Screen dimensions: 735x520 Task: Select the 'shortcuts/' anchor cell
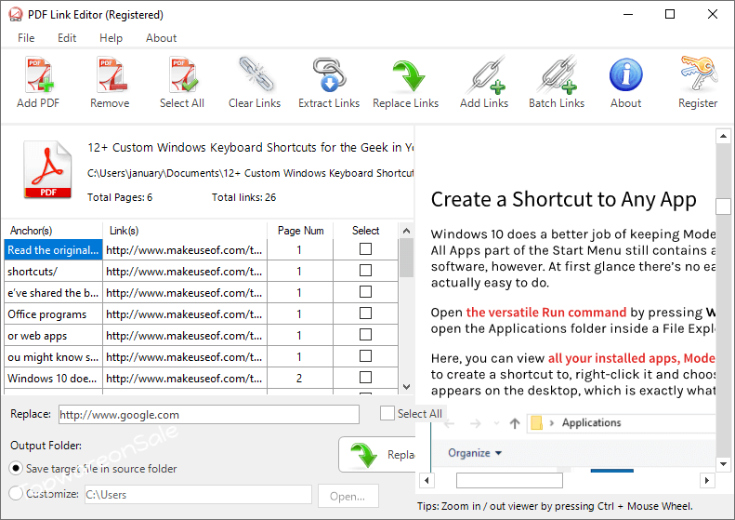click(53, 272)
